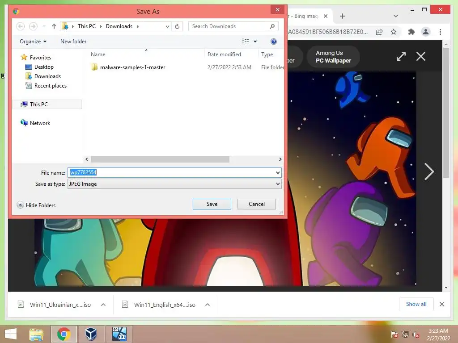Sort by Date modified column header
The height and width of the screenshot is (343, 458).
click(224, 54)
